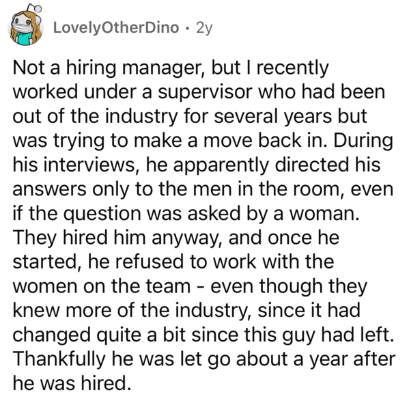Click the phrase 'asked by a woman'
This screenshot has height=401, width=409.
click(273, 214)
